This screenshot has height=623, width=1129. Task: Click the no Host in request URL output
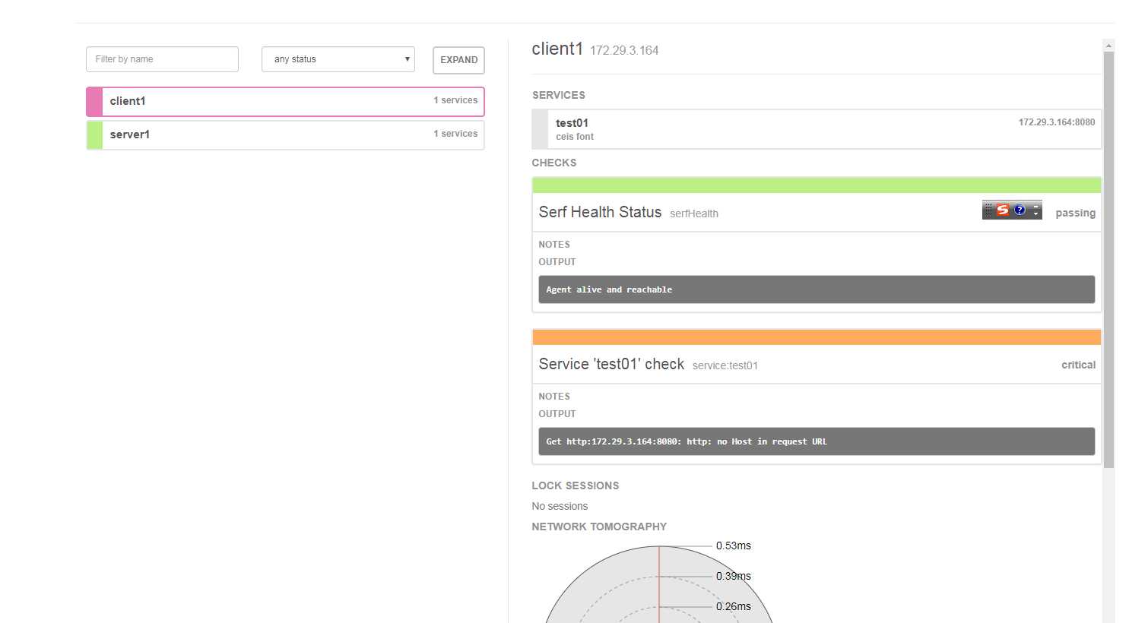(817, 441)
